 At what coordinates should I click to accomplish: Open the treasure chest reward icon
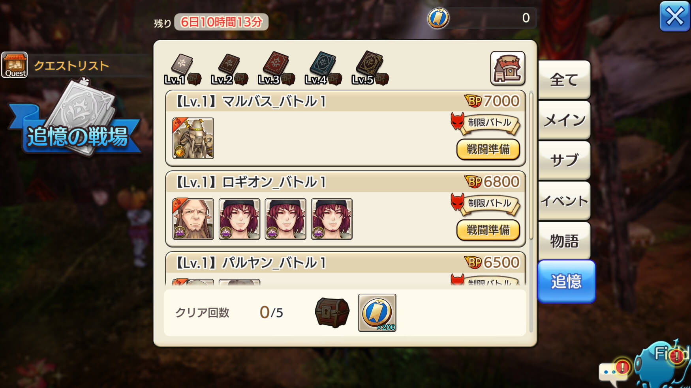pyautogui.click(x=332, y=313)
